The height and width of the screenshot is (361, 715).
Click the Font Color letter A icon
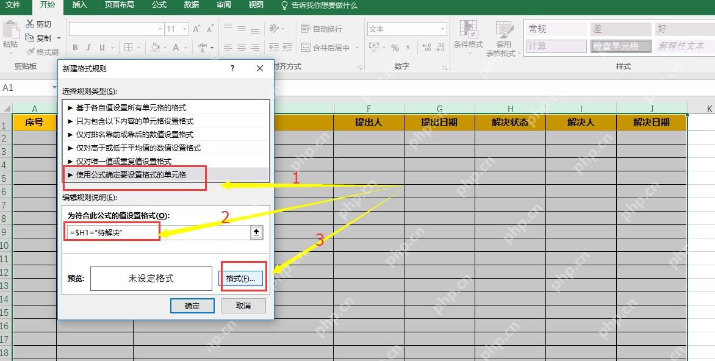176,48
